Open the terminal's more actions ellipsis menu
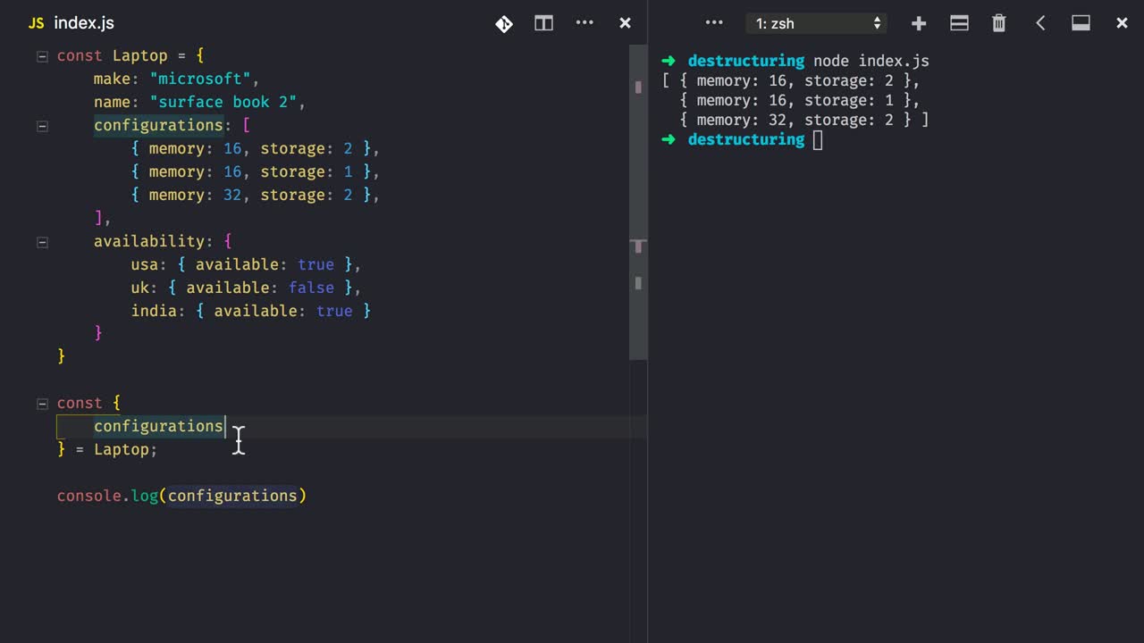The image size is (1144, 643). [713, 23]
